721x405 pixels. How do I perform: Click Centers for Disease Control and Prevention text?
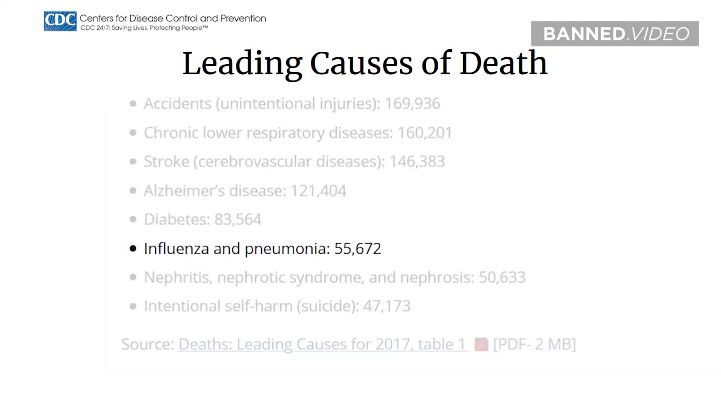click(x=173, y=18)
